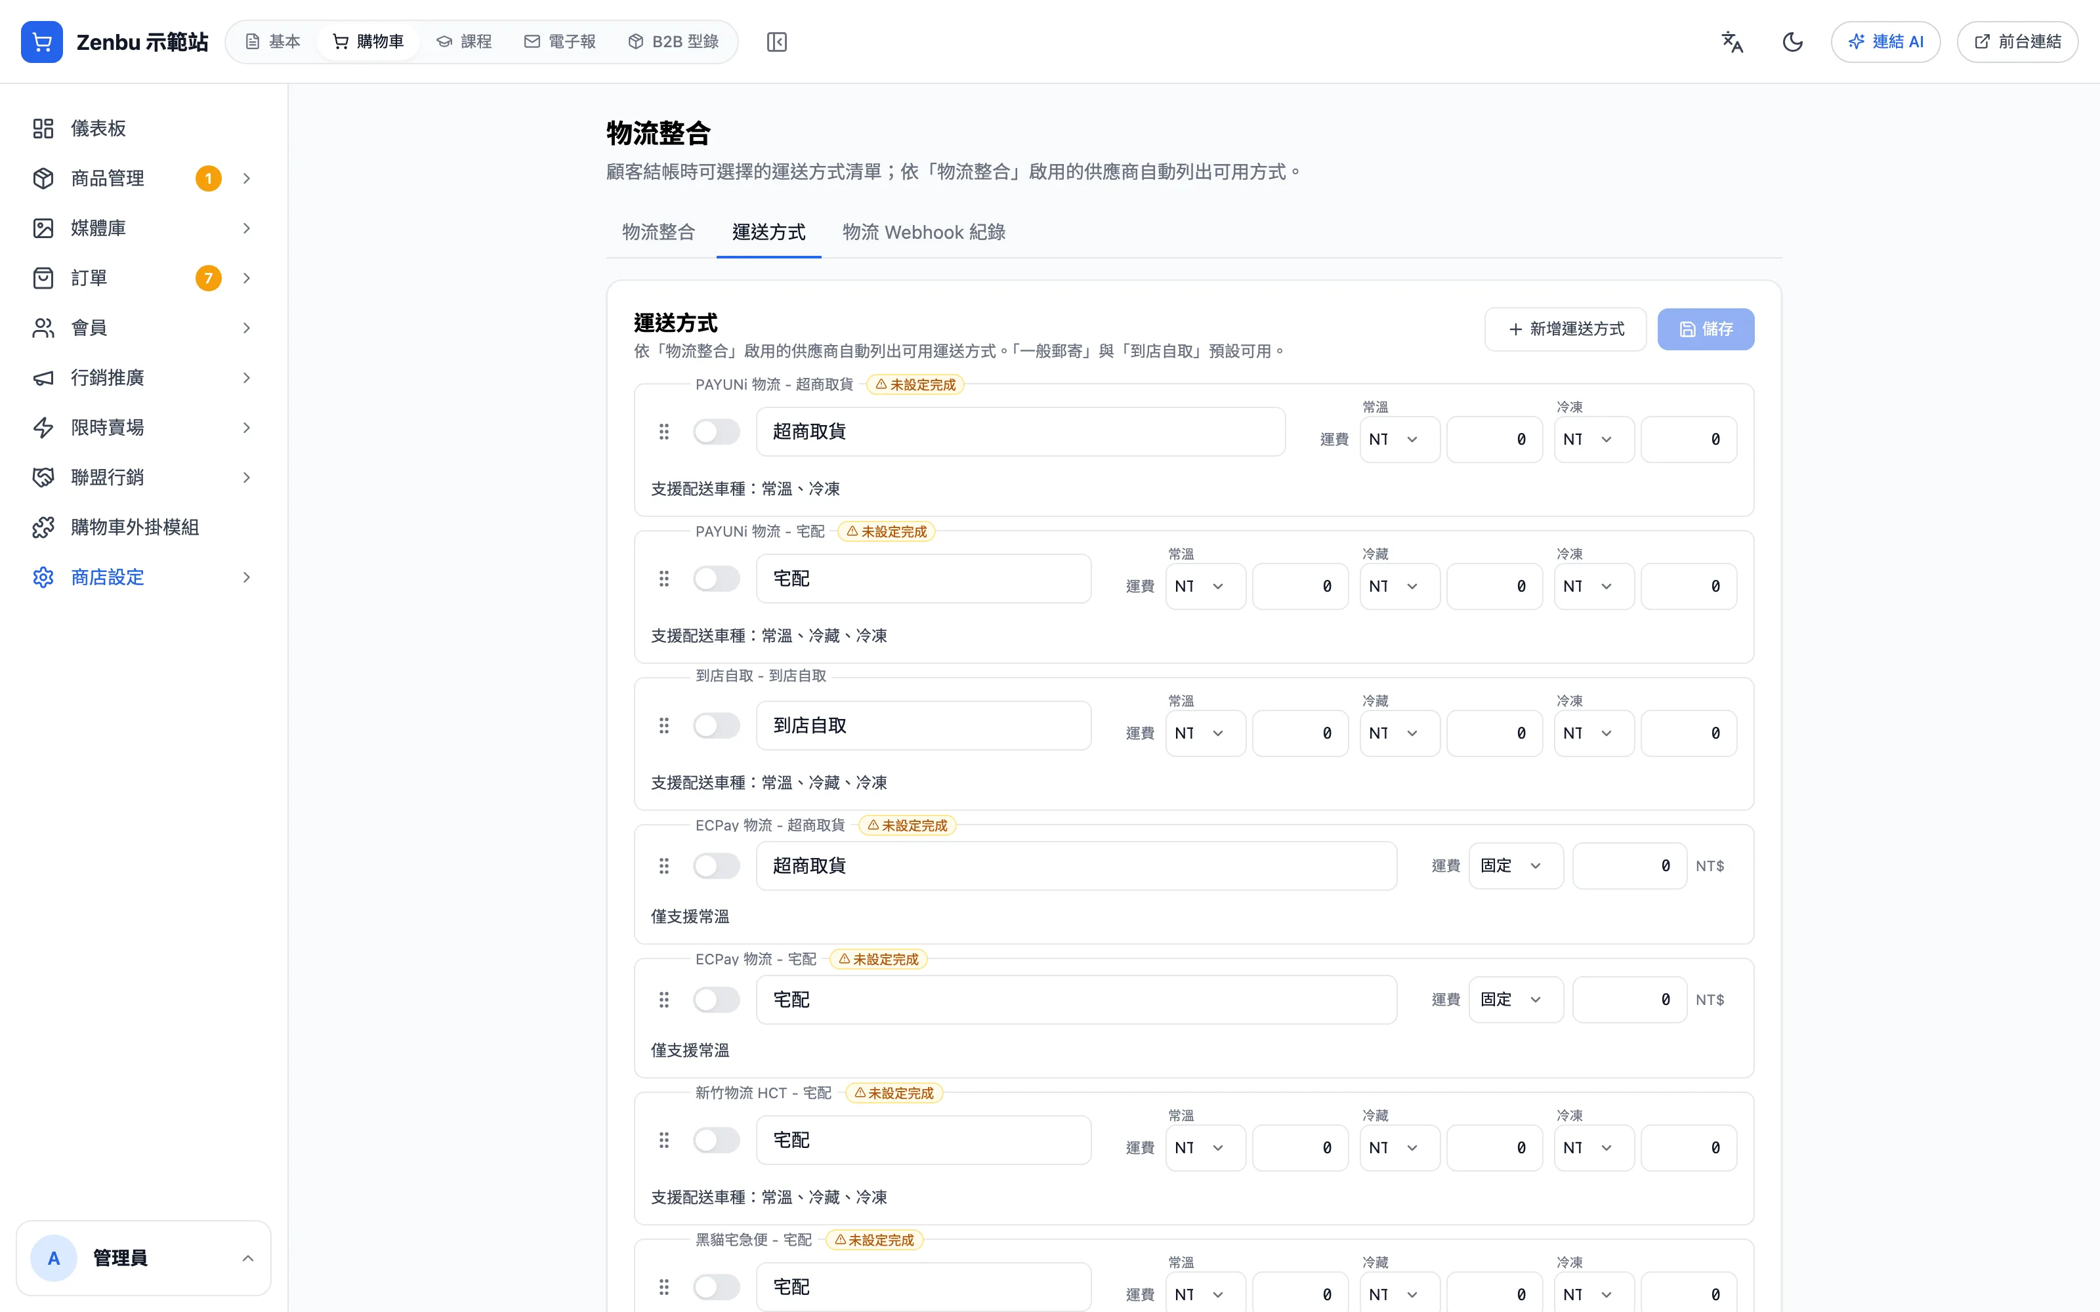Grab drag handle of 到店自取 row
This screenshot has height=1312, width=2100.
664,726
